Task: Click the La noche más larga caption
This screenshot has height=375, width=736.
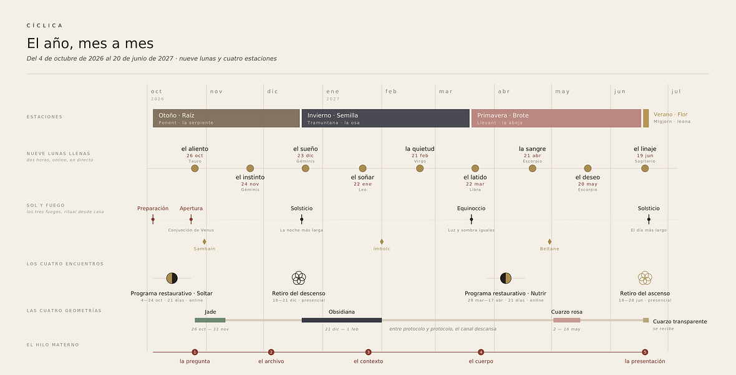Action: pyautogui.click(x=301, y=230)
